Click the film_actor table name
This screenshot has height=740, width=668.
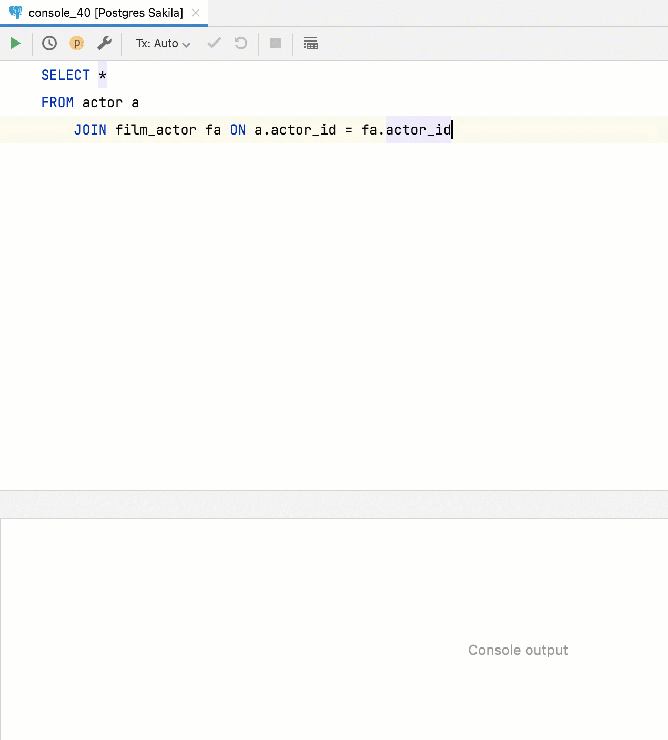pyautogui.click(x=156, y=130)
